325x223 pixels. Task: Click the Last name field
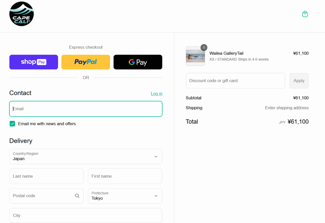[46, 176]
